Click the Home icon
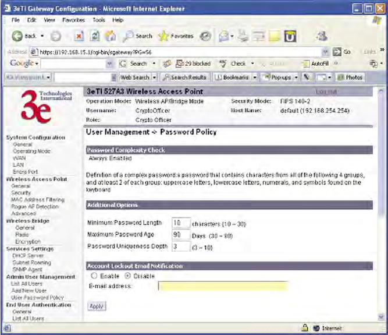 [x=111, y=36]
